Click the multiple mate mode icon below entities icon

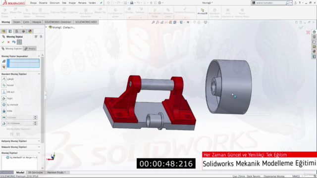[x=4, y=67]
